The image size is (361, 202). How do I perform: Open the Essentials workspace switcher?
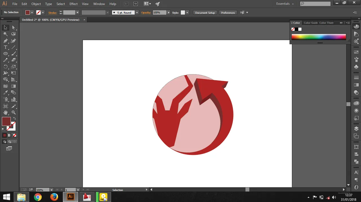[x=285, y=4]
